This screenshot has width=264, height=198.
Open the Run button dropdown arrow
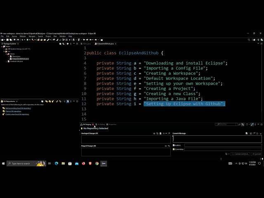click(x=30, y=40)
